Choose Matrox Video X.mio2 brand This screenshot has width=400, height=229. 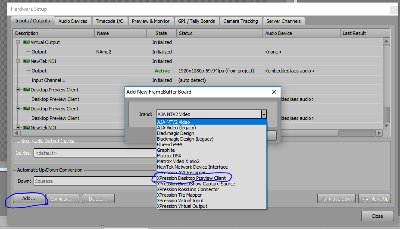tap(211, 161)
